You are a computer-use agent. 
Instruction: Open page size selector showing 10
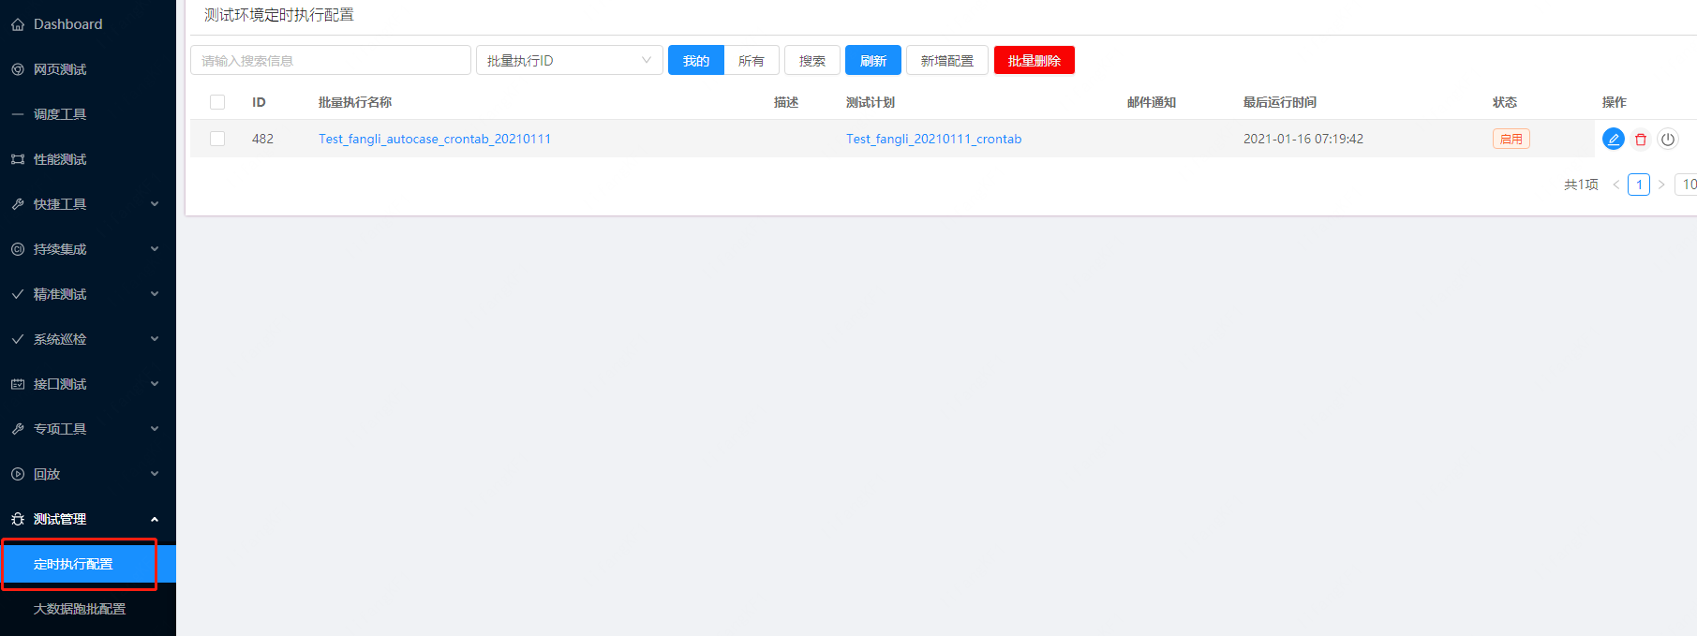point(1687,185)
